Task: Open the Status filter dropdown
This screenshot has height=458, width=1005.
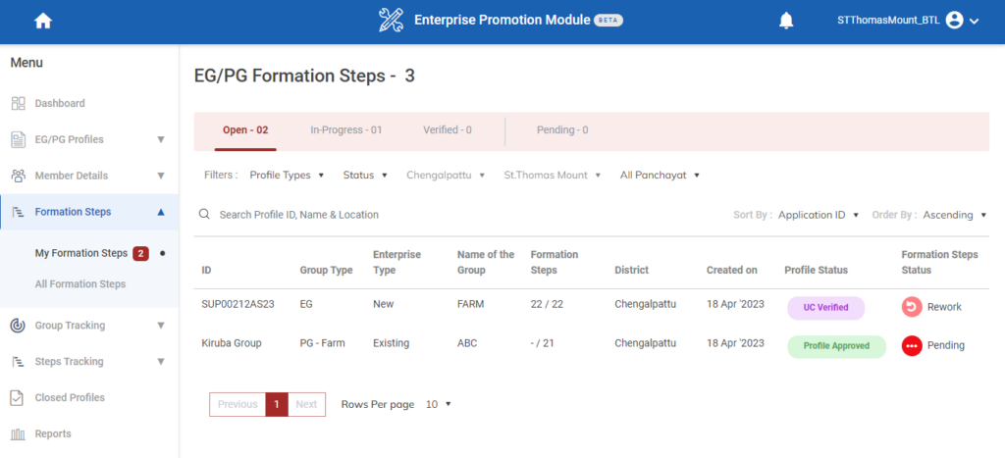Action: (x=365, y=176)
